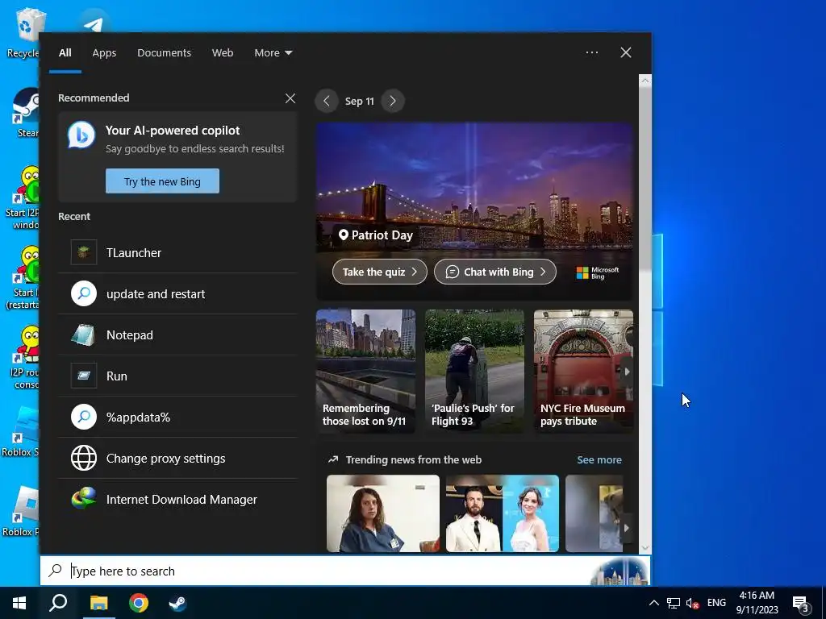Image resolution: width=826 pixels, height=619 pixels.
Task: Advance the trending news carousel
Action: (627, 528)
